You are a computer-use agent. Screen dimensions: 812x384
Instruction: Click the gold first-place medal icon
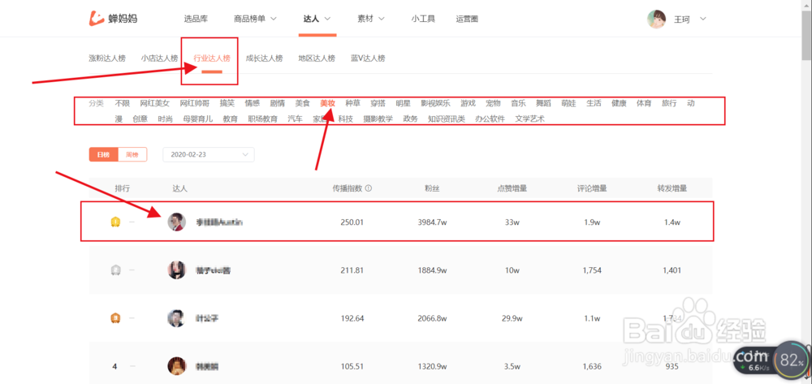click(x=115, y=222)
